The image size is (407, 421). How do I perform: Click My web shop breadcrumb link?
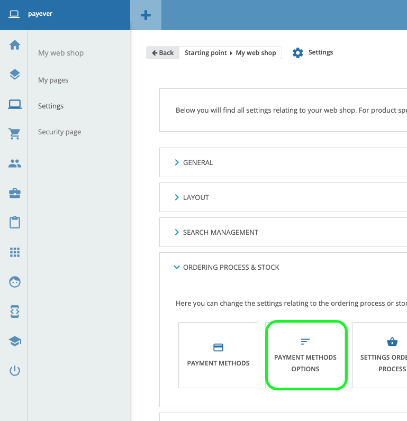point(256,53)
